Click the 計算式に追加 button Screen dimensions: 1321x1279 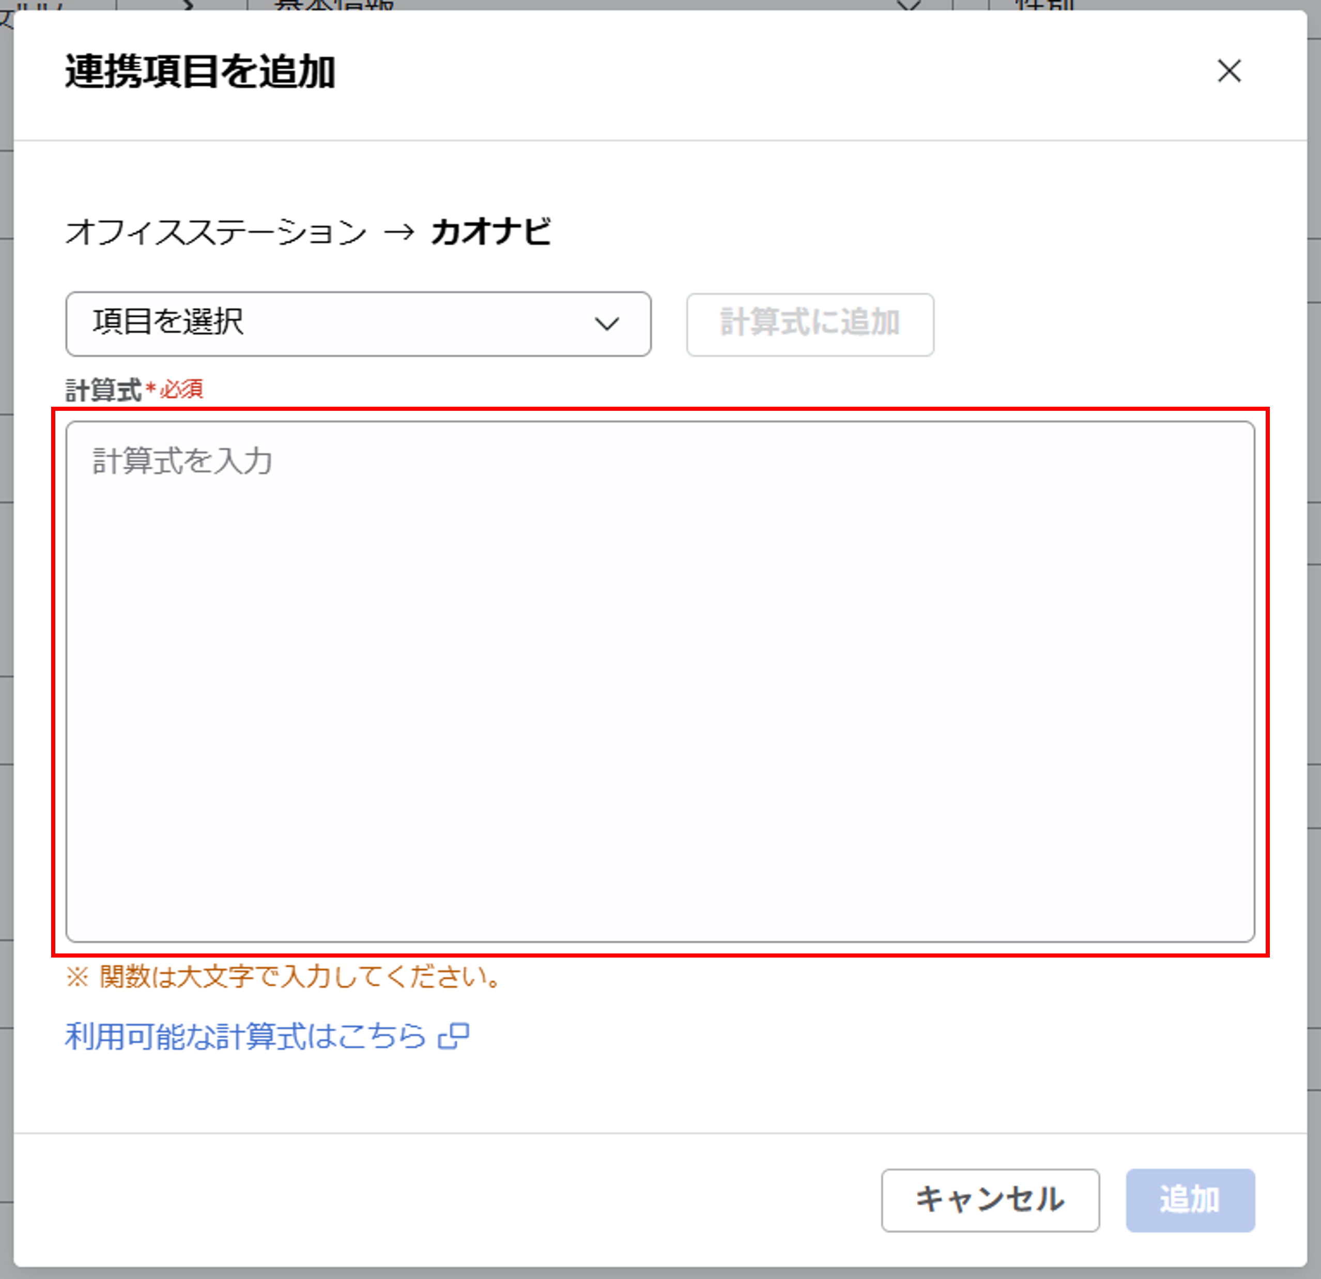(810, 324)
